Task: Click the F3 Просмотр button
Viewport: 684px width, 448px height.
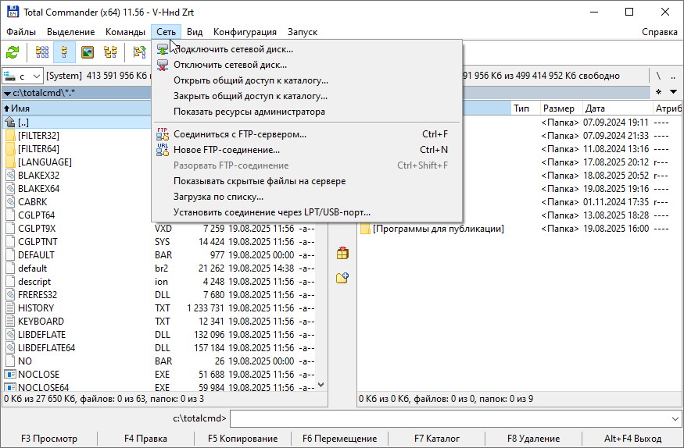Action: click(48, 439)
